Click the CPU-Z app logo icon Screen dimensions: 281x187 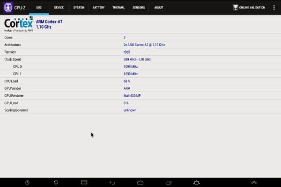coord(8,7)
